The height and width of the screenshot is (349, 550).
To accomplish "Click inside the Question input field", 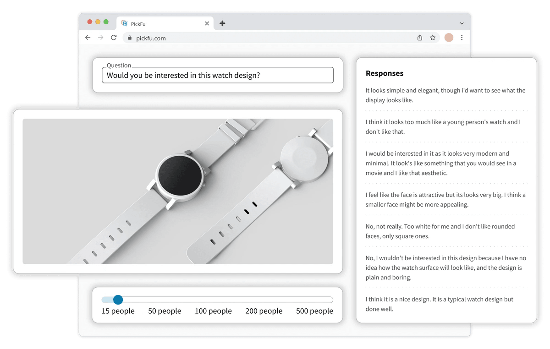I will (218, 75).
